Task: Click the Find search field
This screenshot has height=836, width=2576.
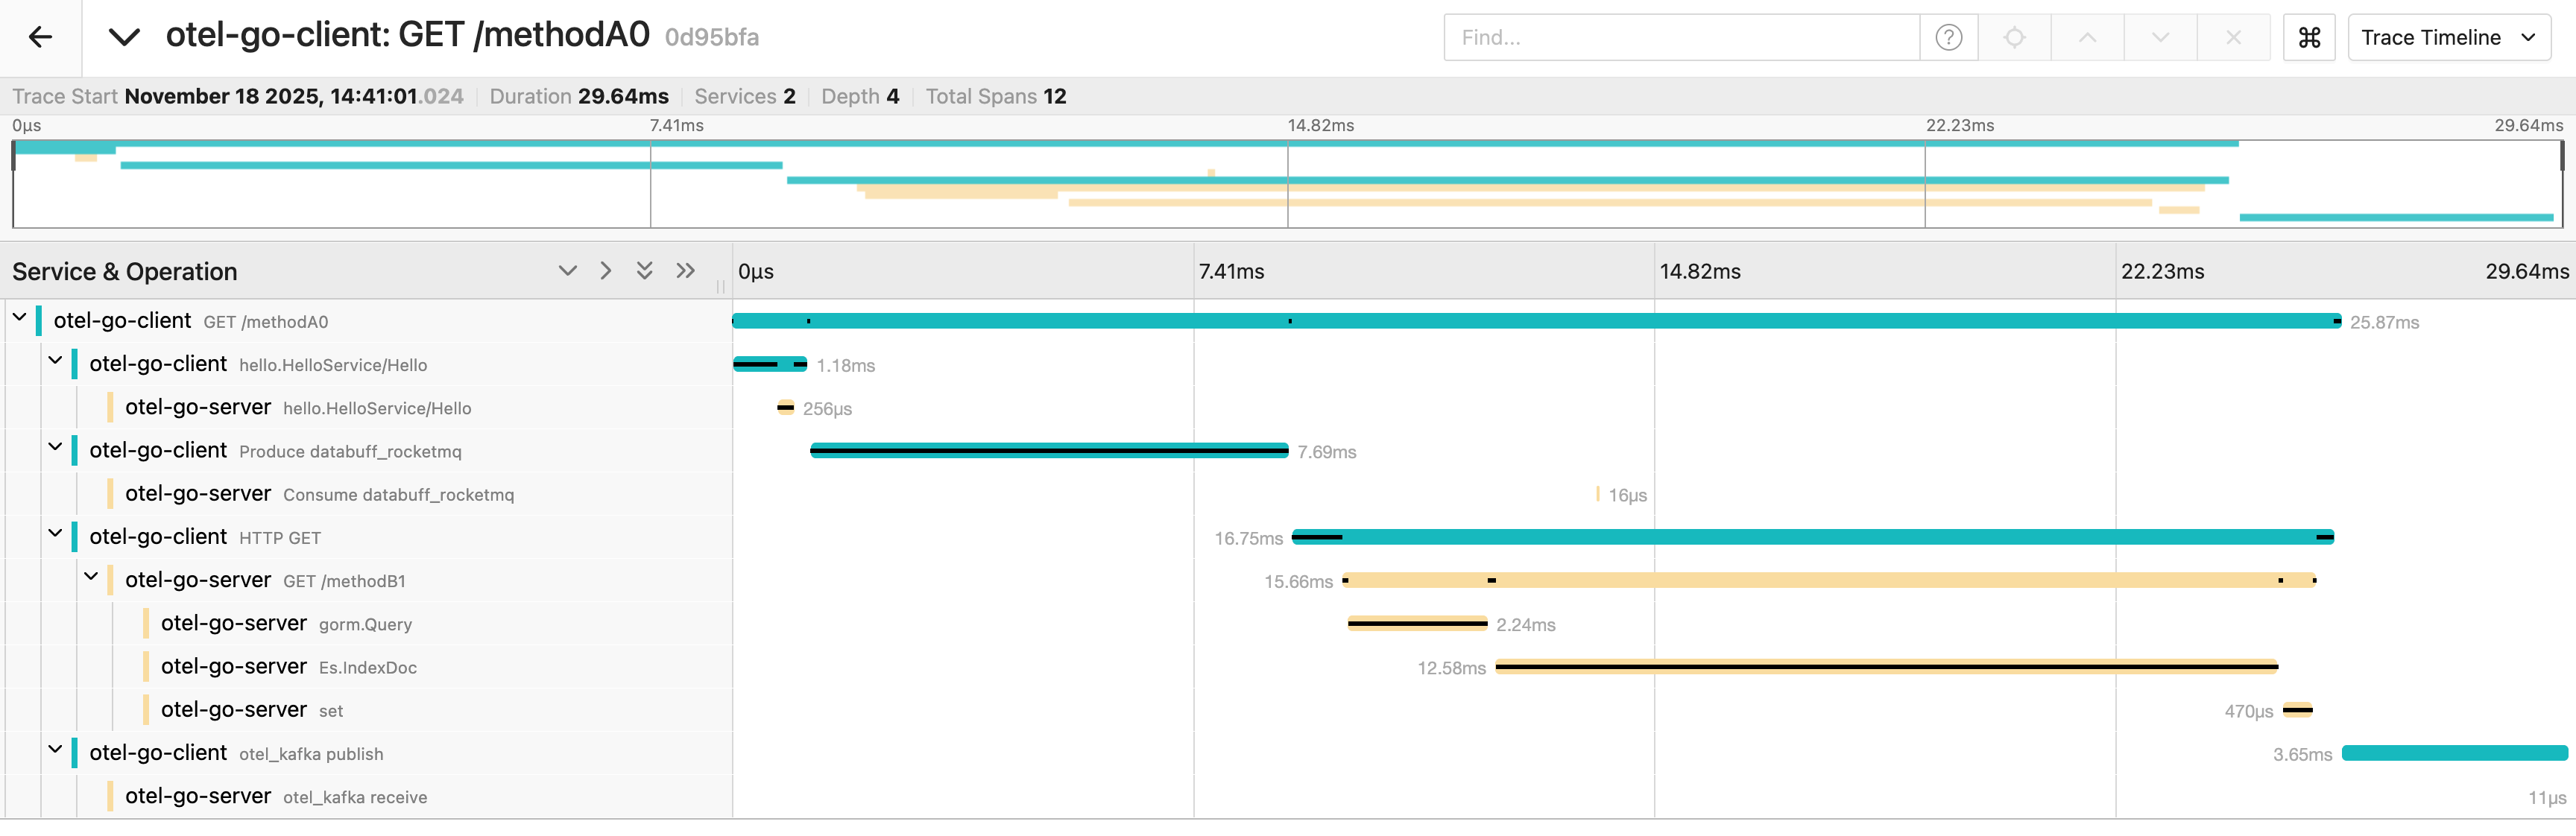Action: tap(1680, 38)
